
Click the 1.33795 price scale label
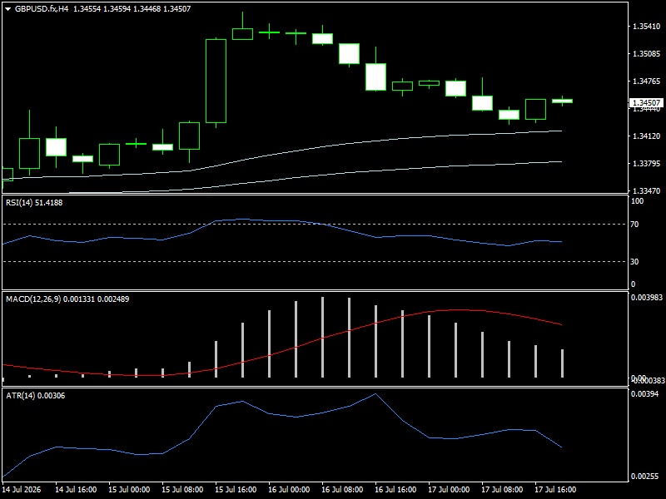pyautogui.click(x=647, y=164)
